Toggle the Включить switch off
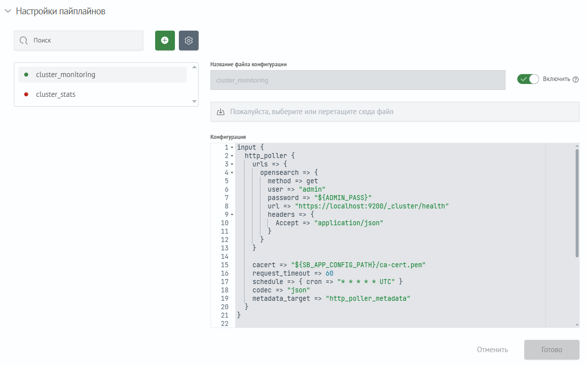 click(x=528, y=79)
